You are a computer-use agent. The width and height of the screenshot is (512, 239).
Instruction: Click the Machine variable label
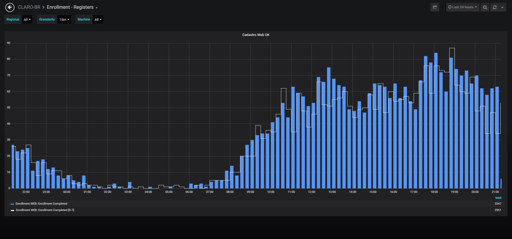tap(84, 19)
